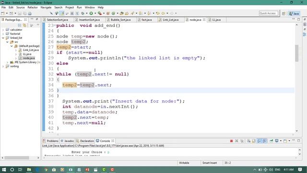Click the New file wizard icon

(x=3, y=13)
